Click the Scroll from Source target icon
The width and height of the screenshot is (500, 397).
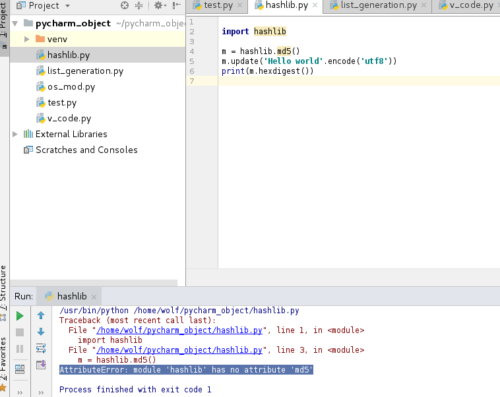pyautogui.click(x=125, y=6)
